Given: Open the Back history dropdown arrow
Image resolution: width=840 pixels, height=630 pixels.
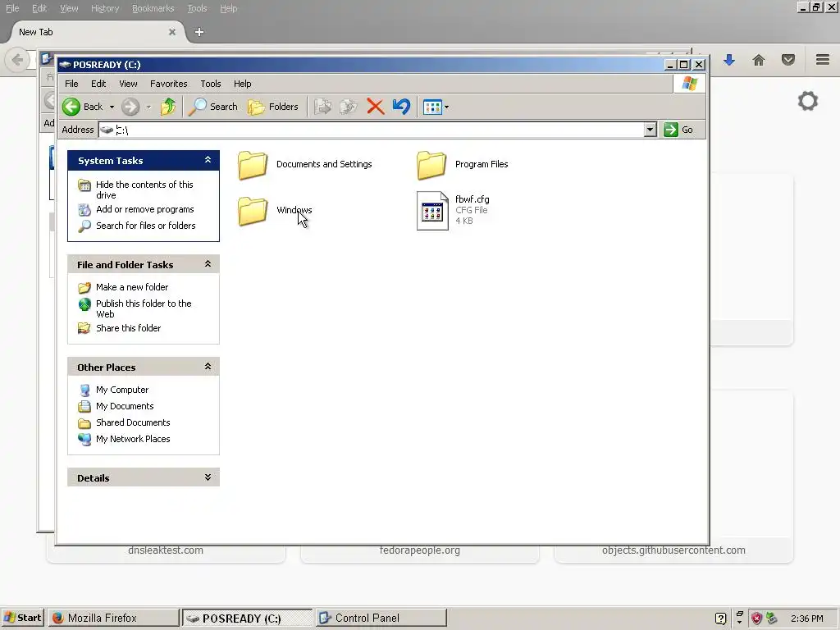Looking at the screenshot, I should click(x=112, y=107).
